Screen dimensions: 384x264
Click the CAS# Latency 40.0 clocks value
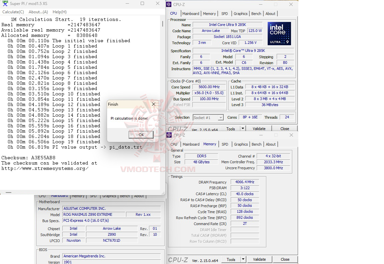tap(245, 194)
